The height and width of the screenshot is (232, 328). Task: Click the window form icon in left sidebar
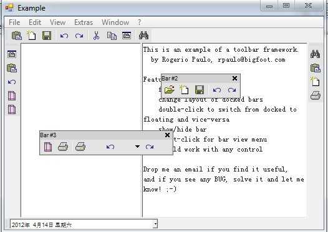point(12,54)
